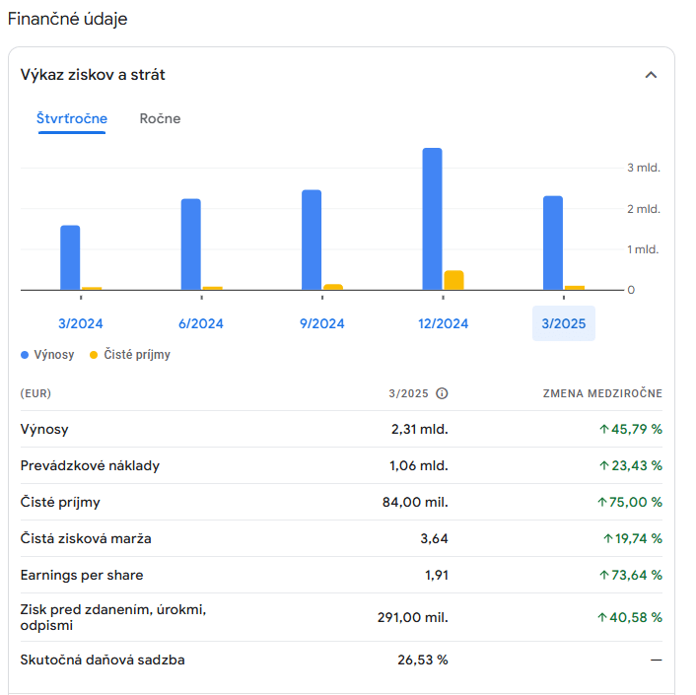Click the Earnings per share row
The image size is (696, 695).
pos(341,575)
